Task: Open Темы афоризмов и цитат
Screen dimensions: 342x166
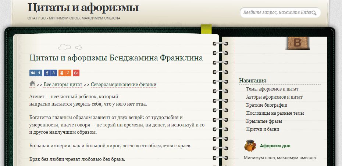Action: tap(272, 89)
